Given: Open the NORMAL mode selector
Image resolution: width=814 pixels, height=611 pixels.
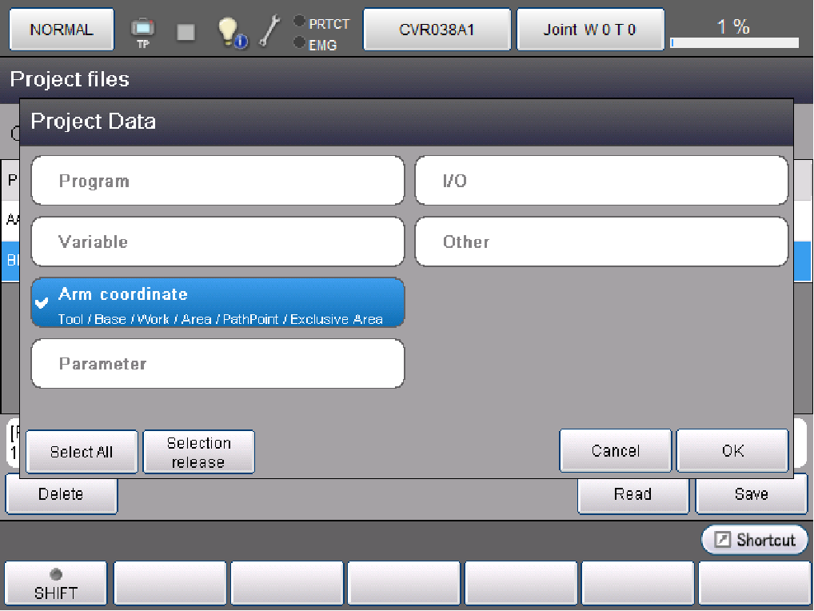Looking at the screenshot, I should click(x=62, y=30).
